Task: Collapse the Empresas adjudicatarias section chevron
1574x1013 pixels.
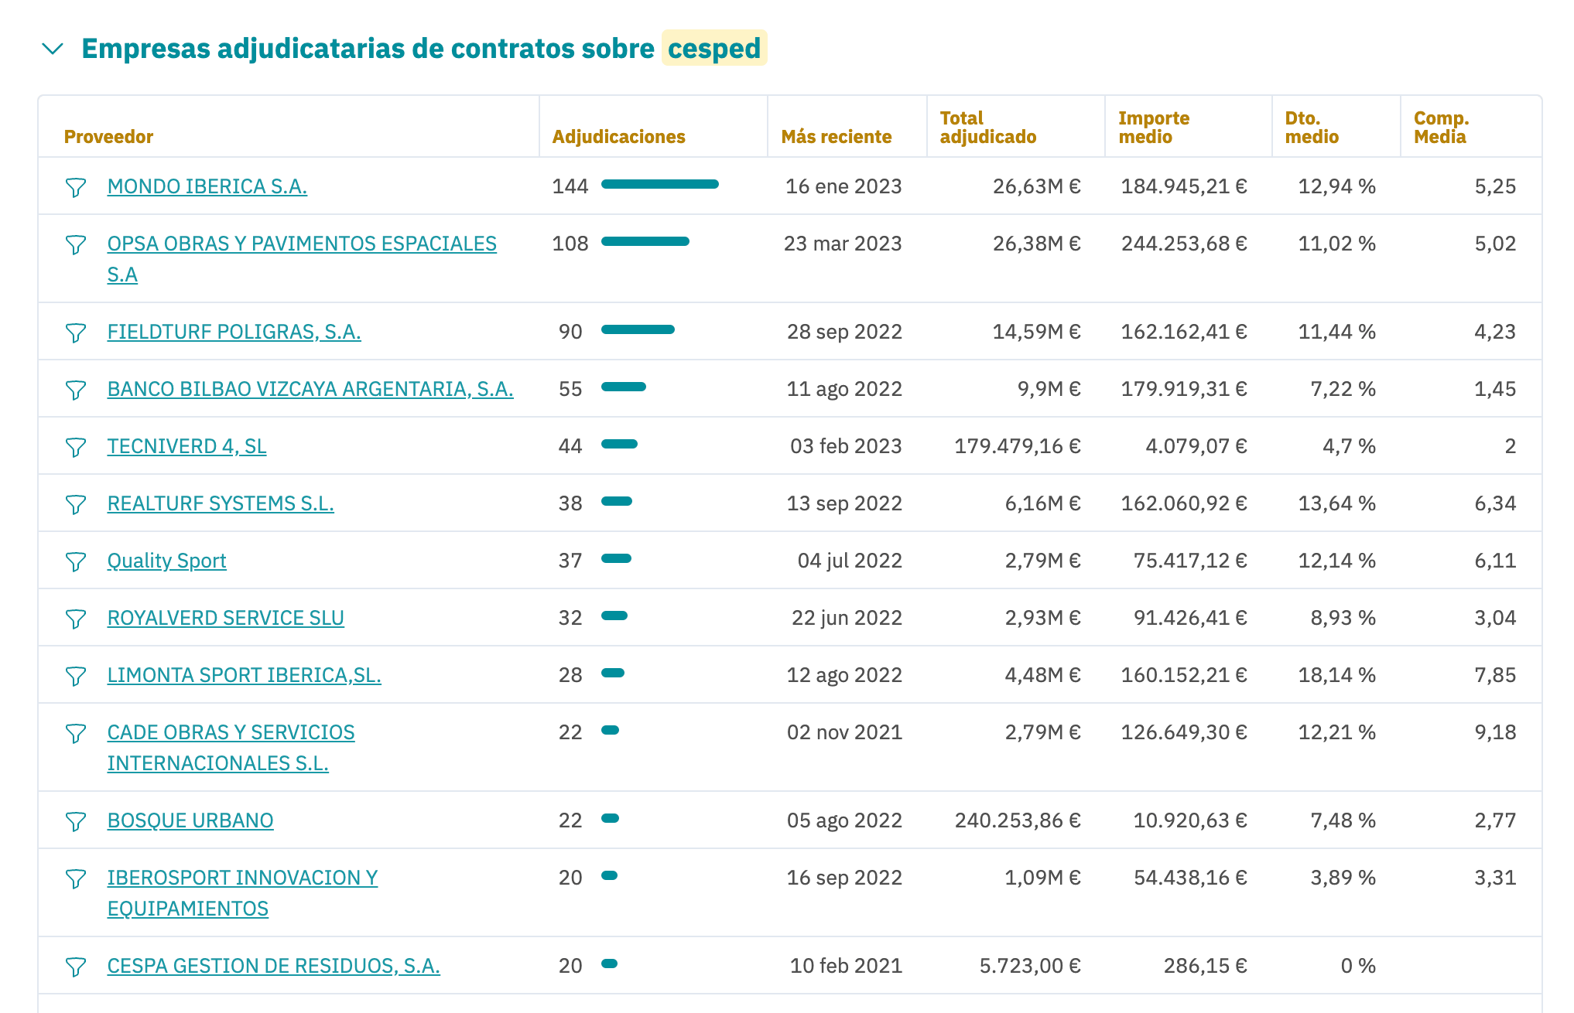Action: click(x=53, y=49)
